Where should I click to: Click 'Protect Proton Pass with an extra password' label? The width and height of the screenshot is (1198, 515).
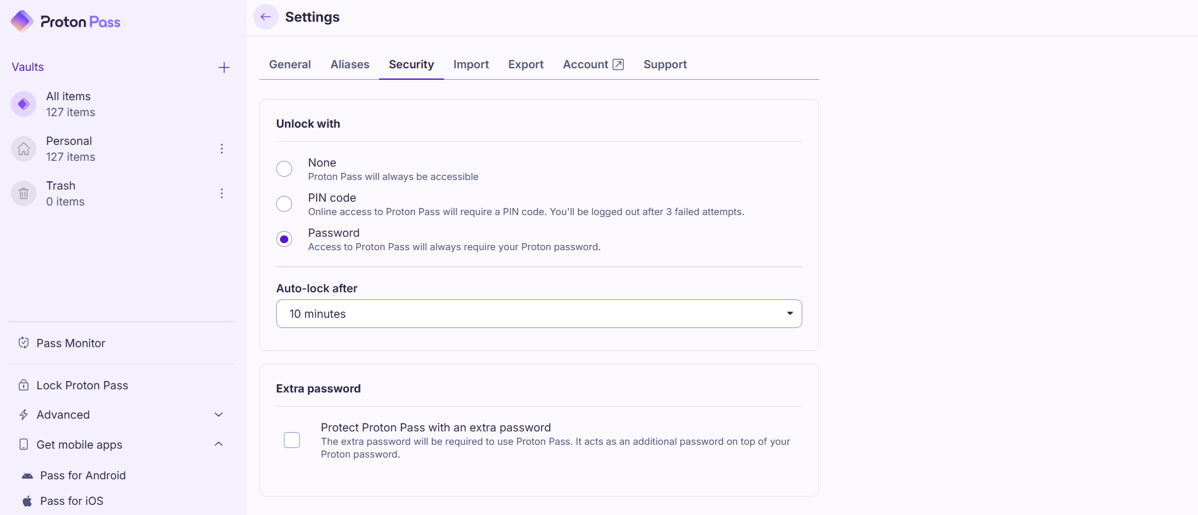tap(436, 428)
